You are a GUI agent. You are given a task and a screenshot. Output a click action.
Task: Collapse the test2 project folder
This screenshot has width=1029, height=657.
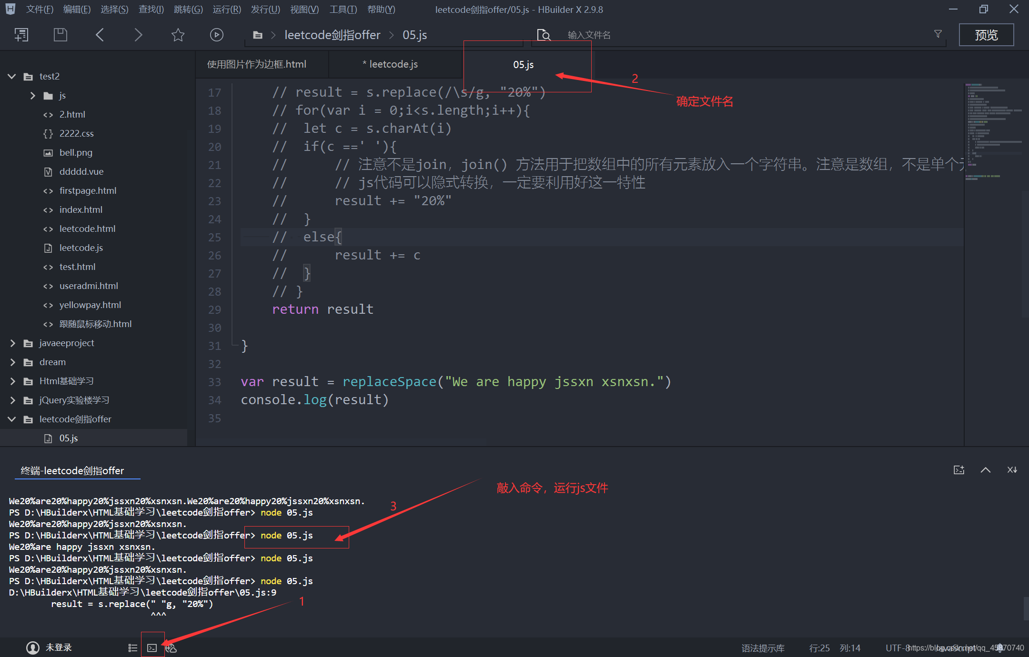pyautogui.click(x=12, y=76)
